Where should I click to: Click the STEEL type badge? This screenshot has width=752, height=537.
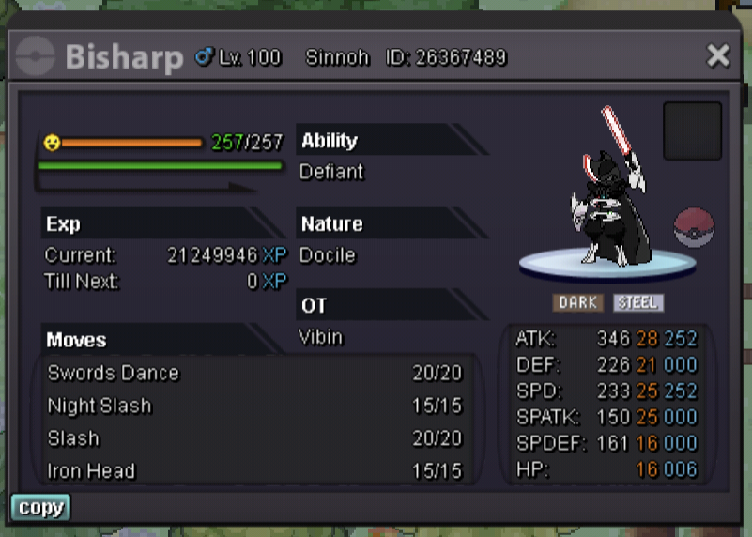(637, 302)
